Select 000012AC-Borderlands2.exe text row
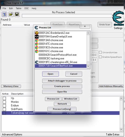Image resolution: width=125 pixels, height=137 pixels. tap(54, 33)
